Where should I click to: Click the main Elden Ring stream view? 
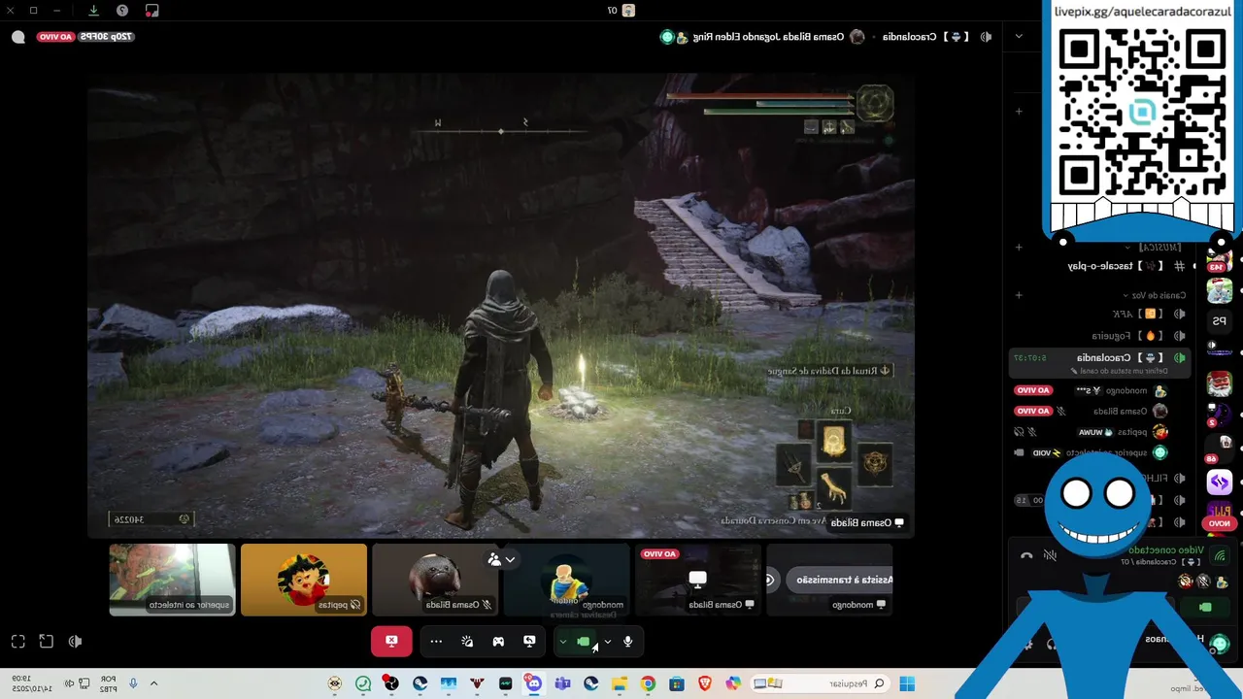(x=500, y=306)
